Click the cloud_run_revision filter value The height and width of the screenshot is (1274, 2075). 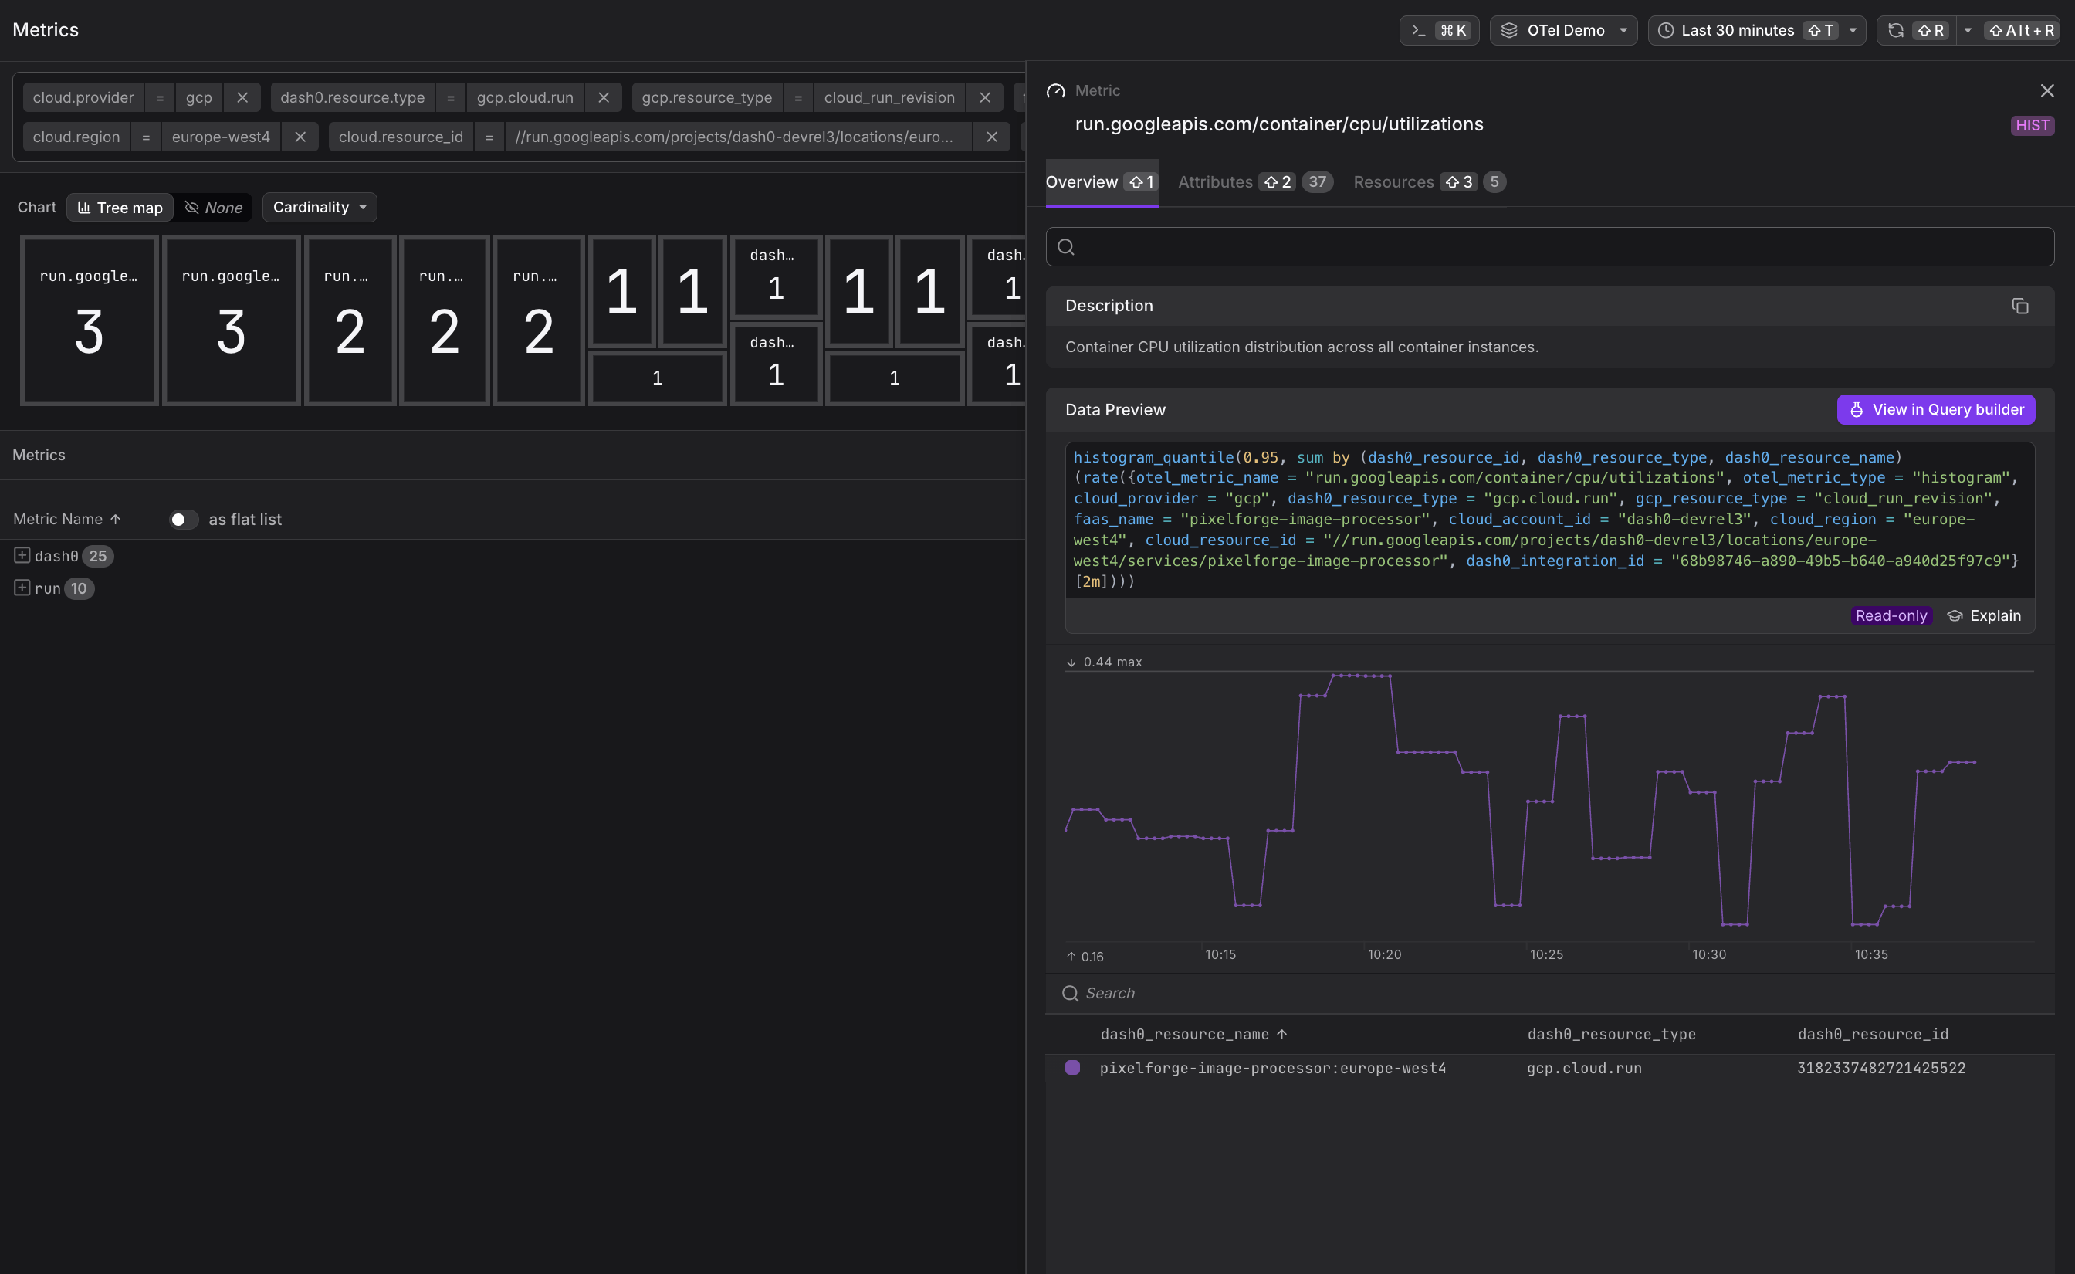coord(889,98)
